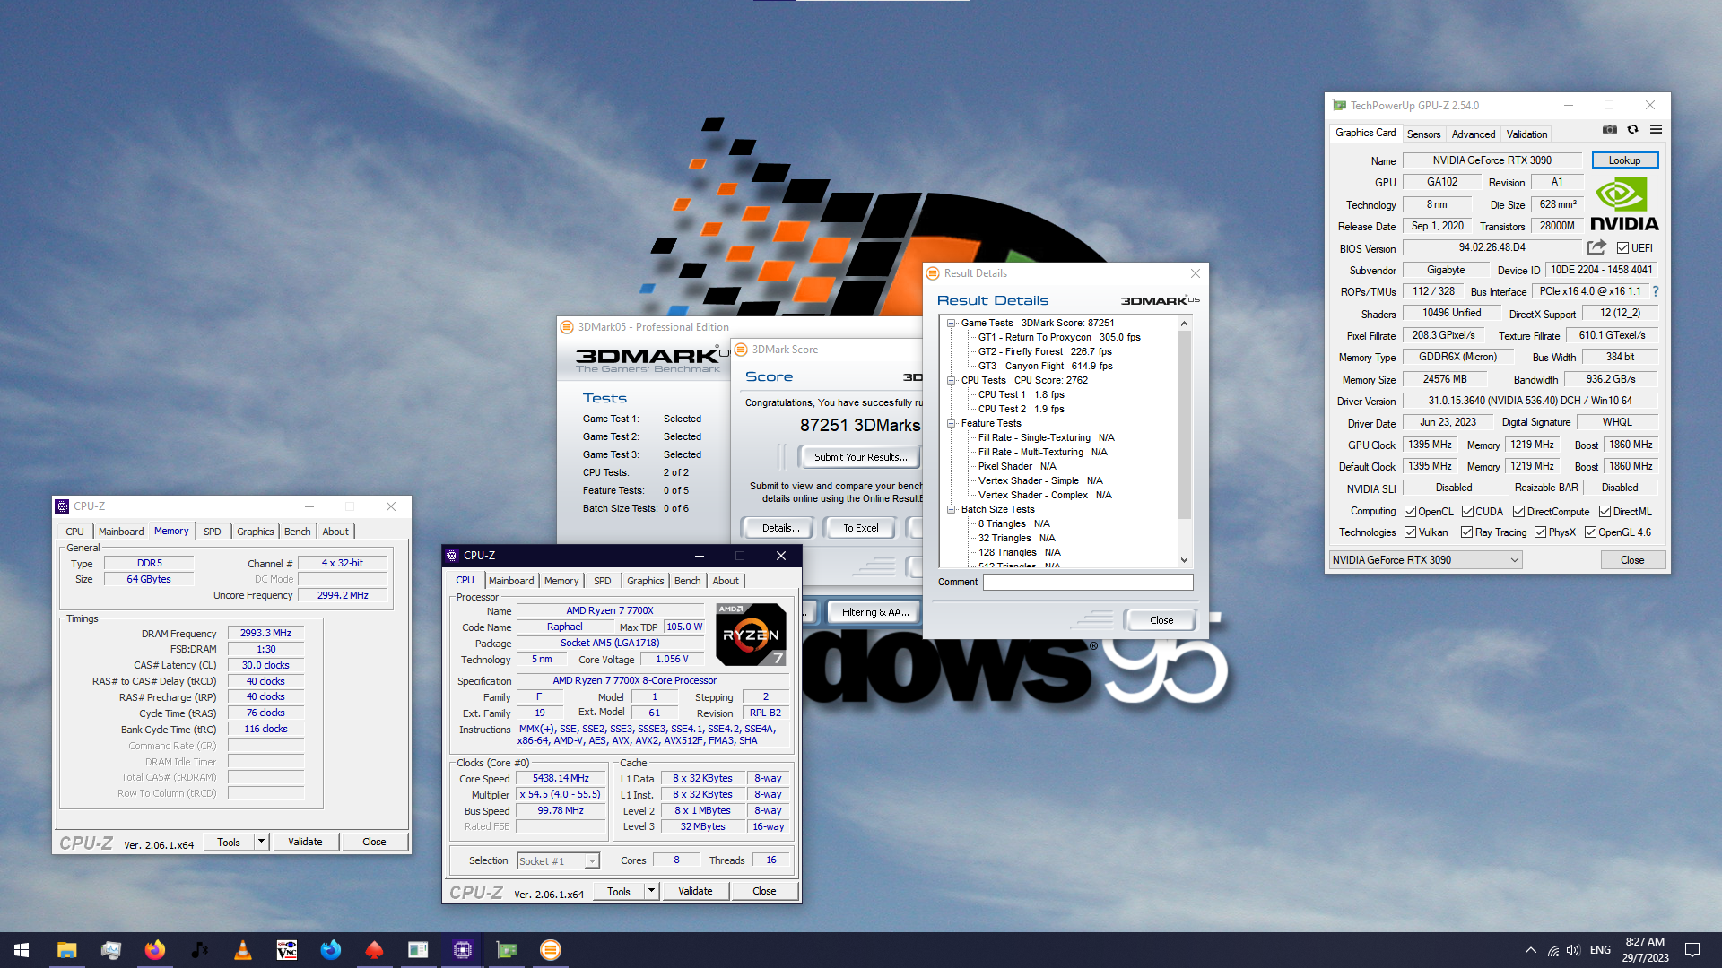The image size is (1722, 968).
Task: Collapse the Game Tests tree node
Action: (951, 323)
